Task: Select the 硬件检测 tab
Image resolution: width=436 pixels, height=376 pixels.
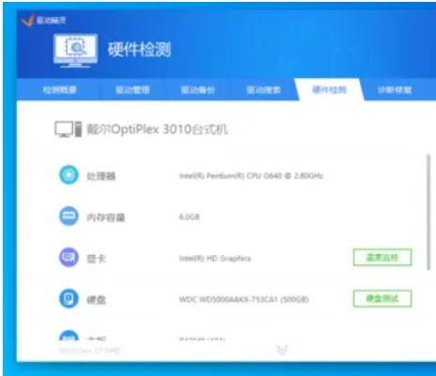Action: 329,90
